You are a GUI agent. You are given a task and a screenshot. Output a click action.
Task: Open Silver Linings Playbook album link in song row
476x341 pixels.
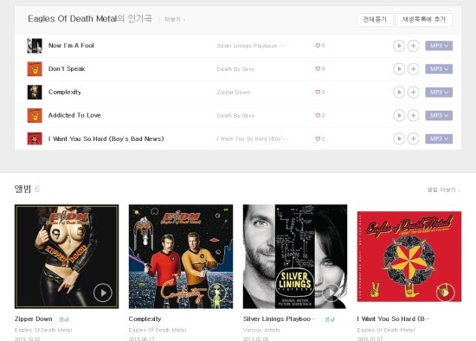point(251,46)
